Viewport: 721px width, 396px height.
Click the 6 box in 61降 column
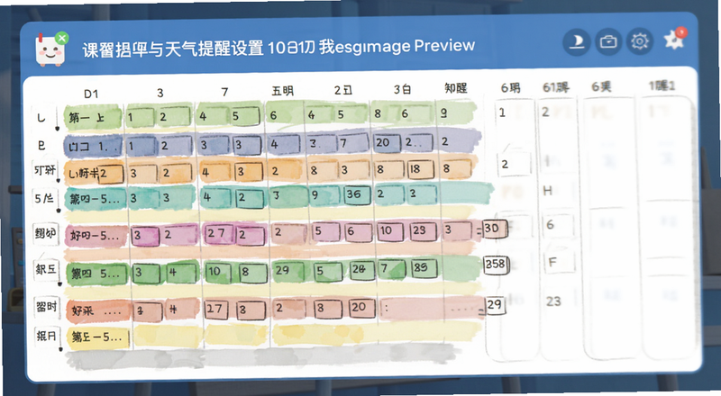[558, 225]
